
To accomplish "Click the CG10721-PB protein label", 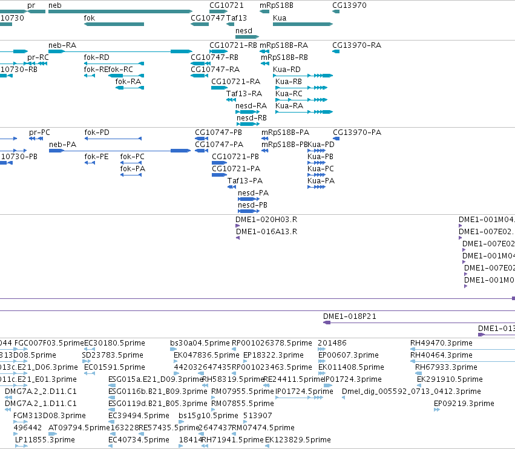I will 235,157.
